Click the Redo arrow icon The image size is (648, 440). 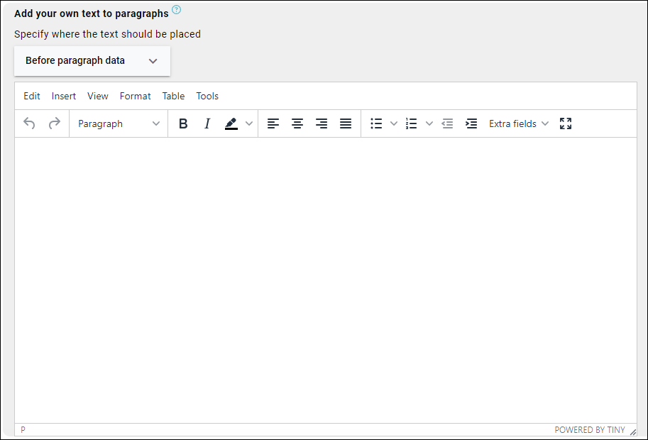click(x=54, y=123)
